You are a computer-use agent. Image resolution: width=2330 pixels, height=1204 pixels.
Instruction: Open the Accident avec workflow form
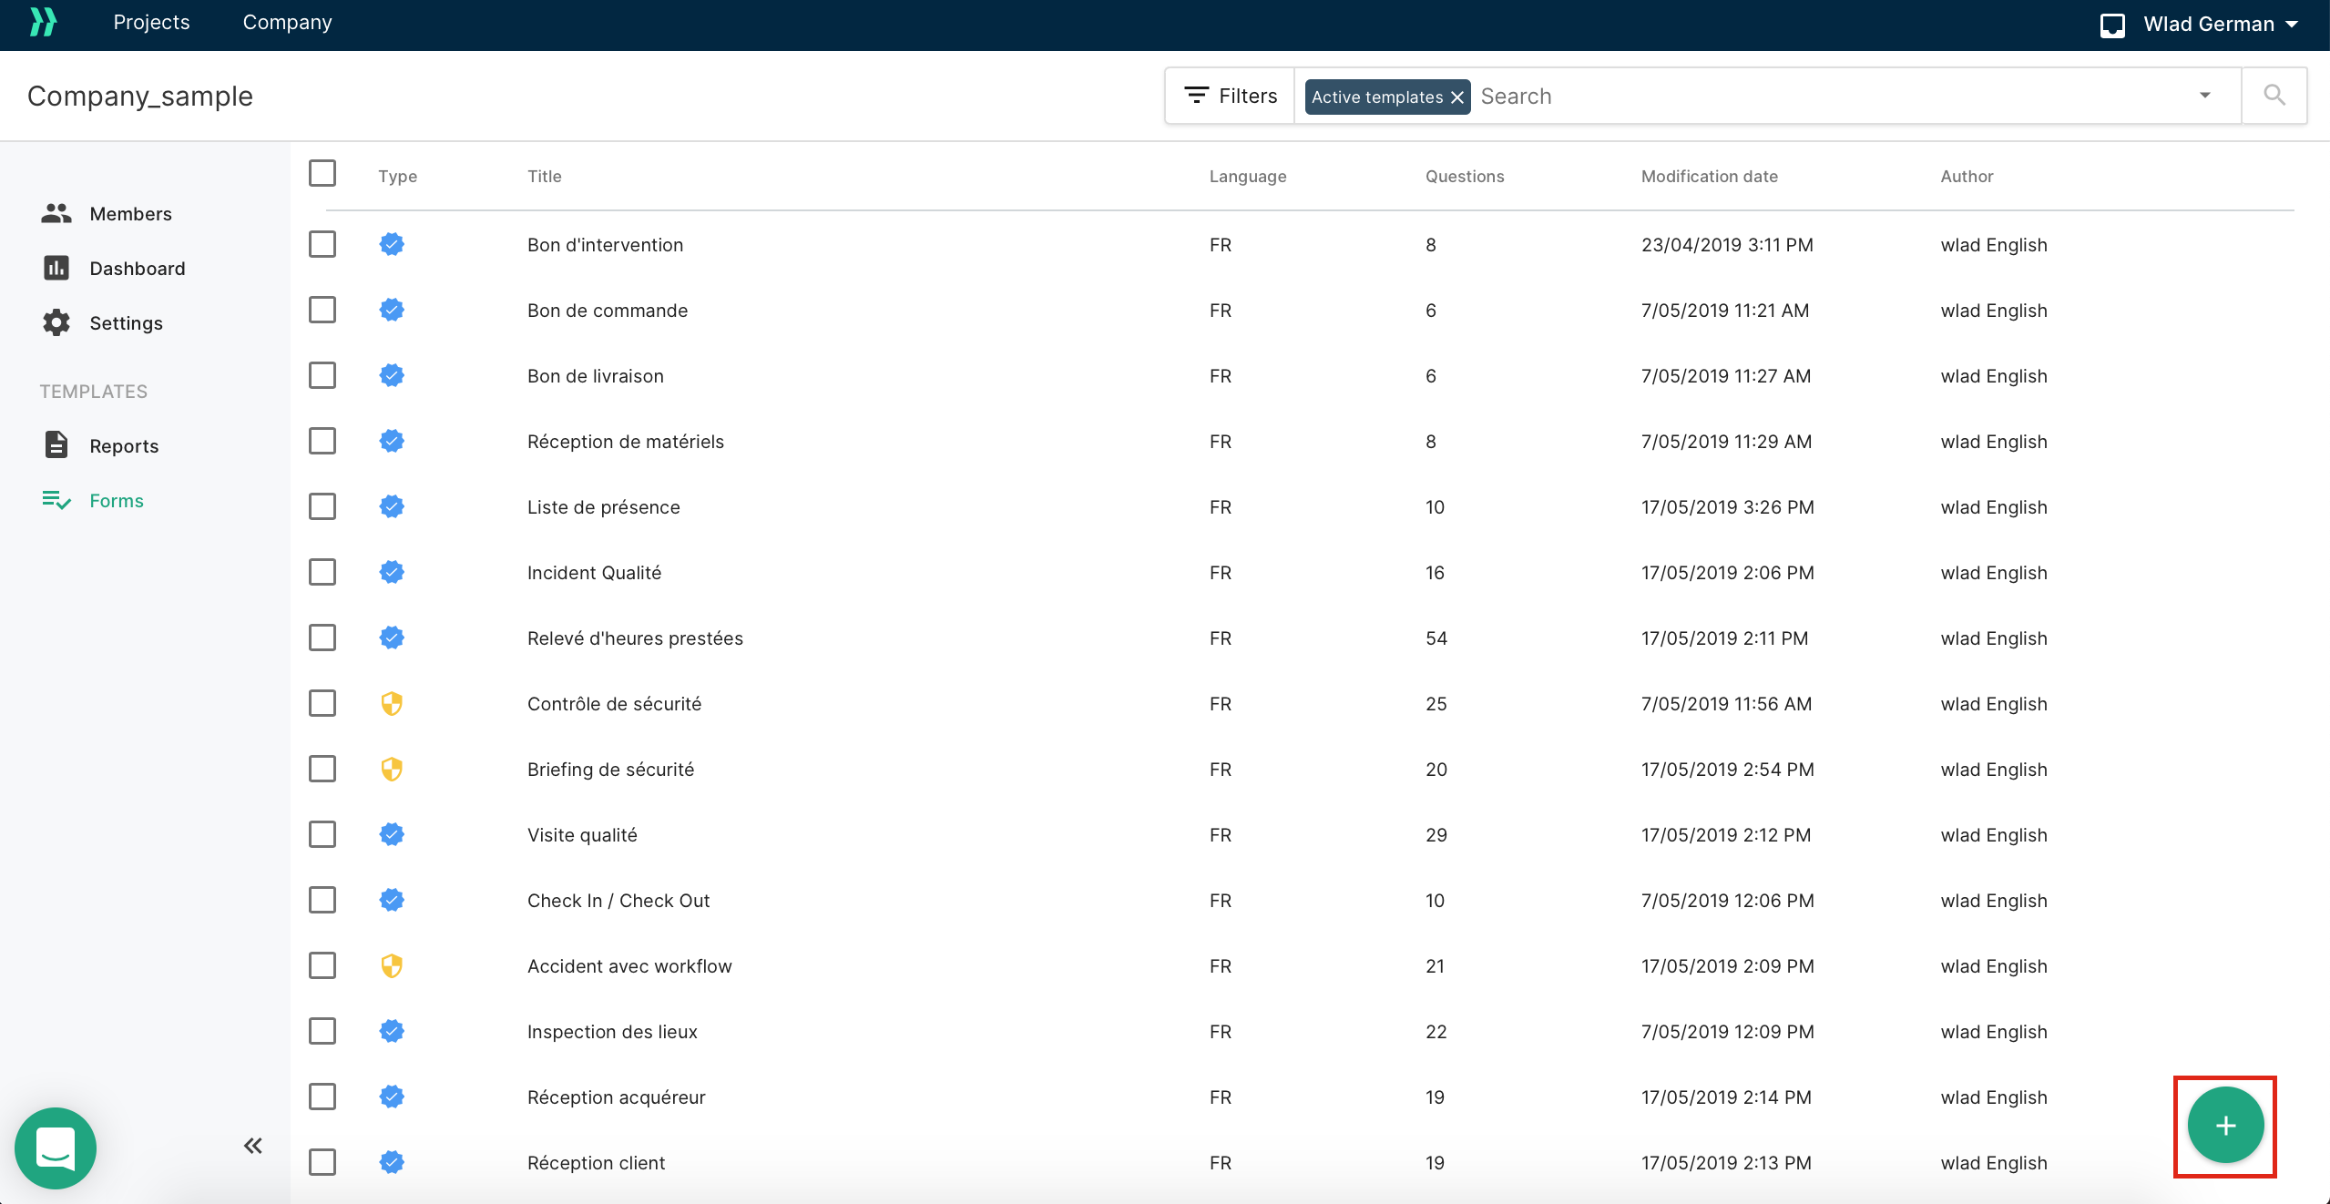[629, 966]
